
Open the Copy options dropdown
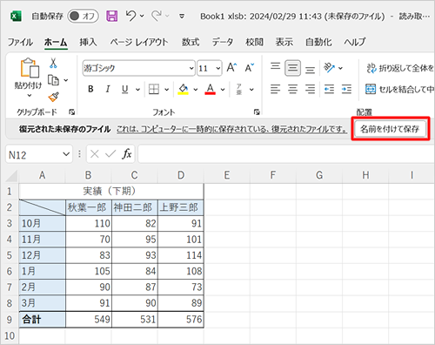point(66,80)
